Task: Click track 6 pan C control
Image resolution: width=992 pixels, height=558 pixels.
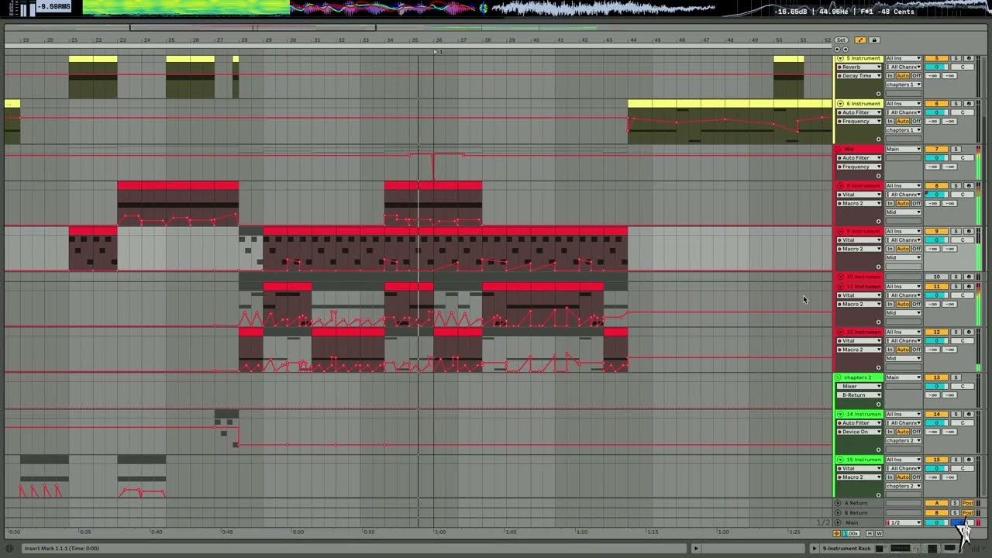Action: 963,112
